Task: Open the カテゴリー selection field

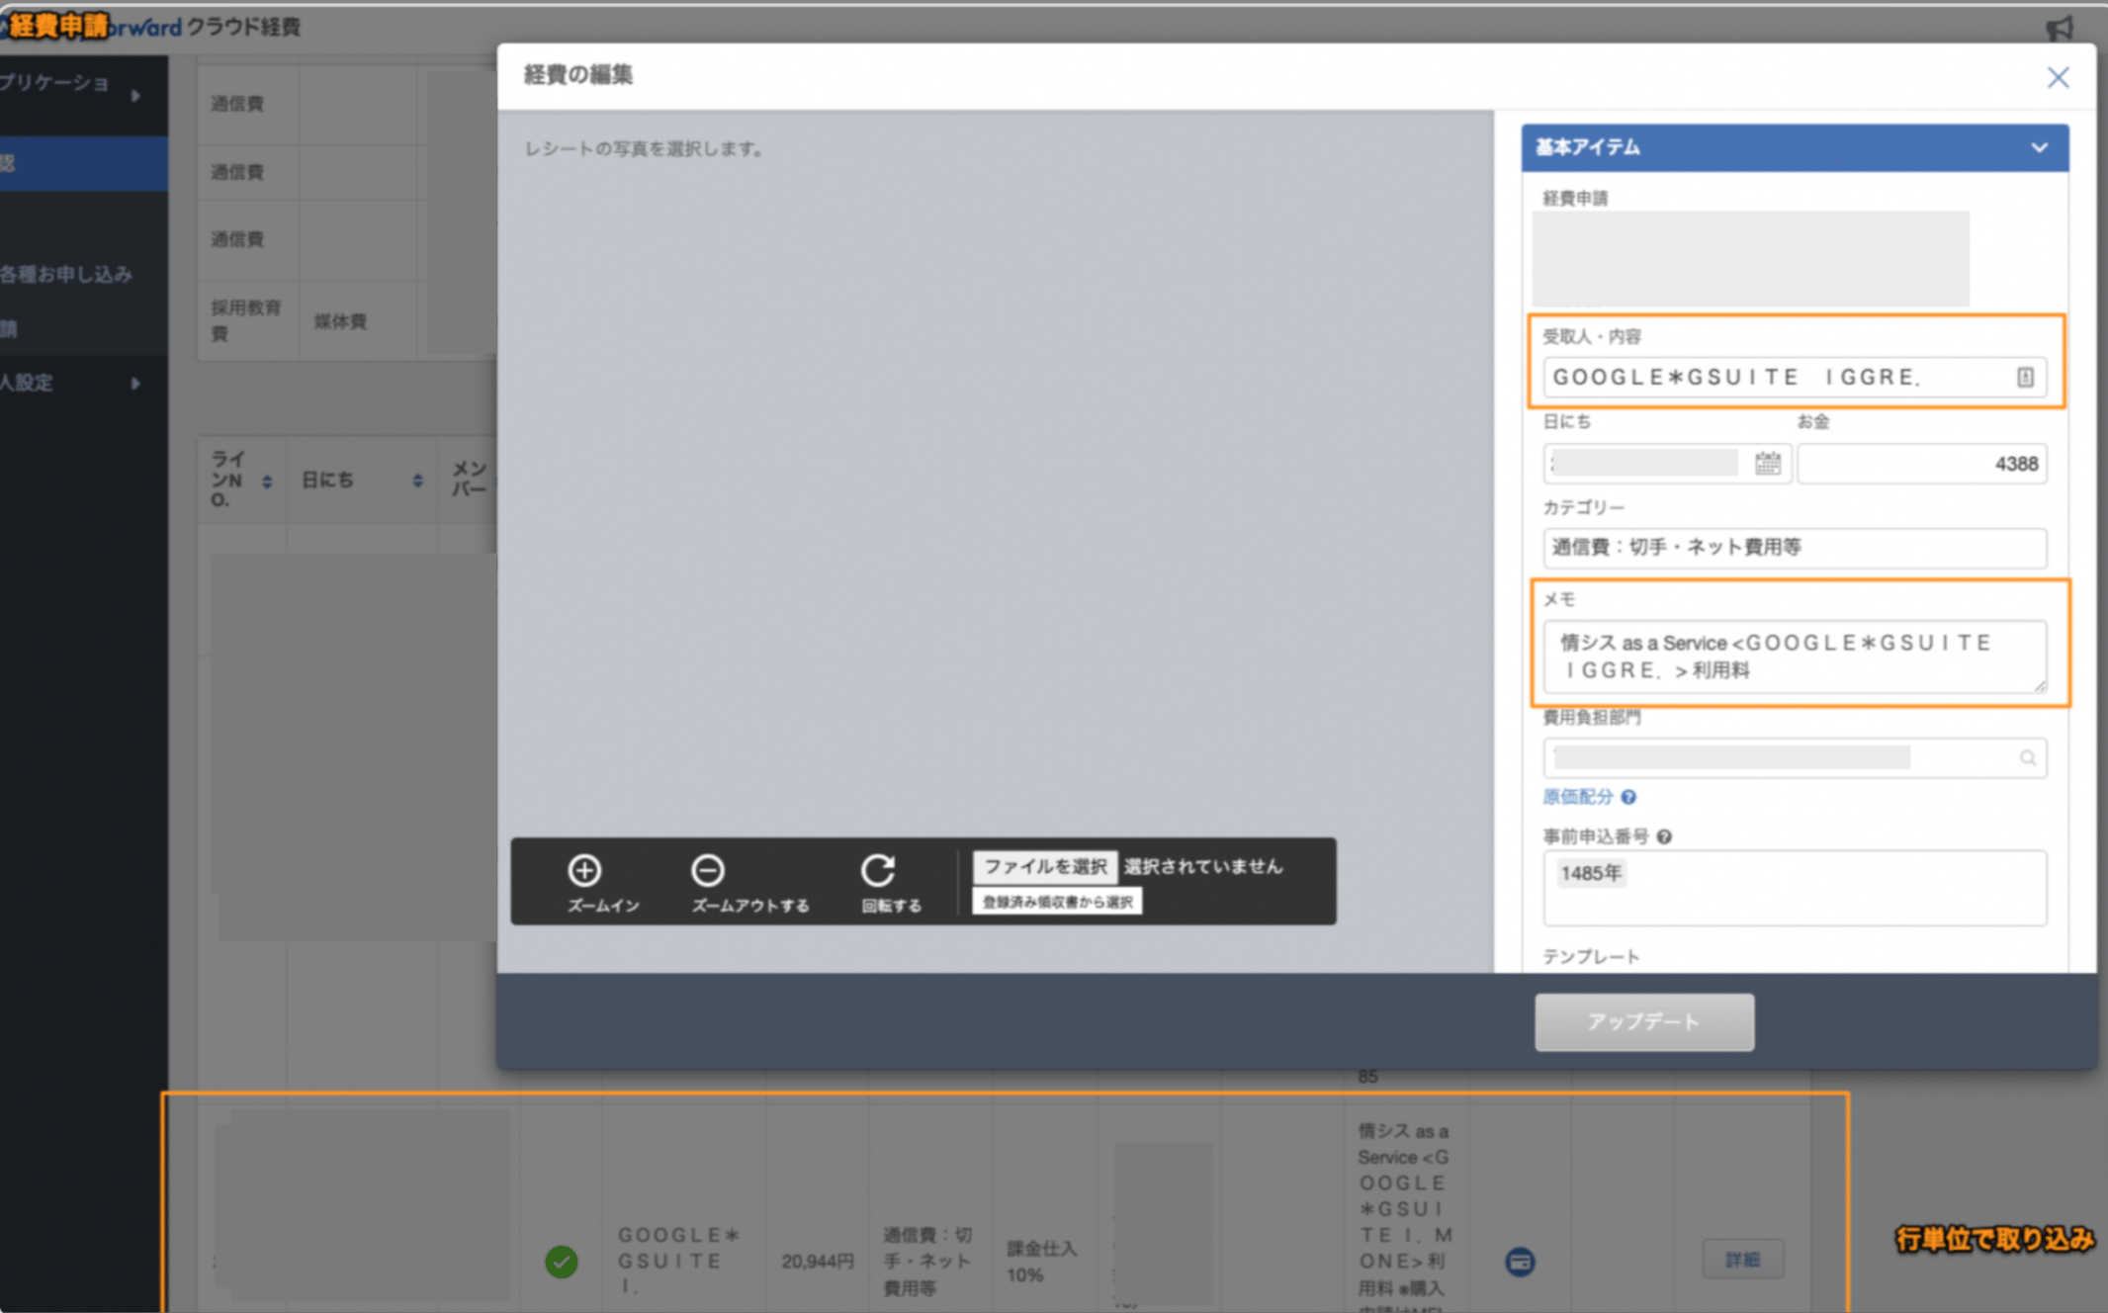Action: pyautogui.click(x=1795, y=548)
